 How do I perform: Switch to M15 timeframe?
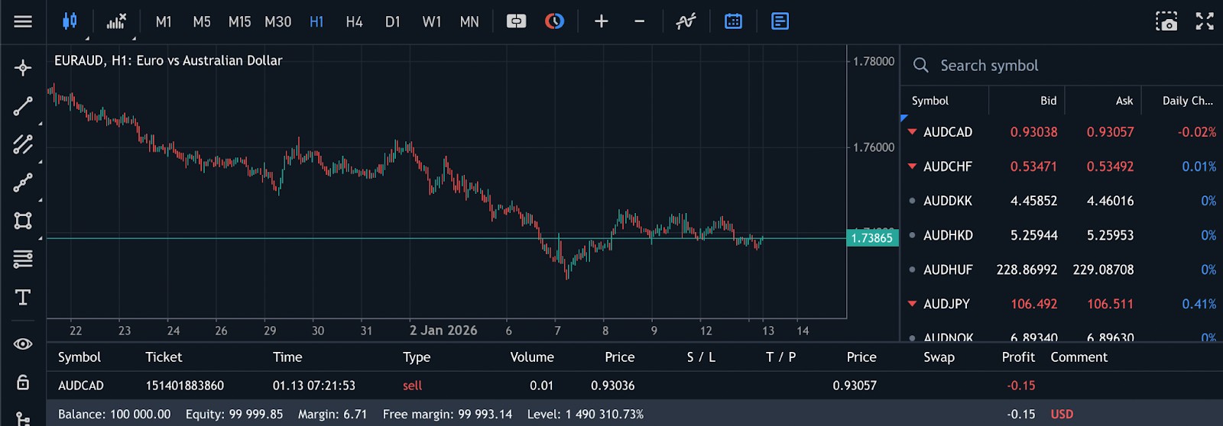[x=239, y=22]
